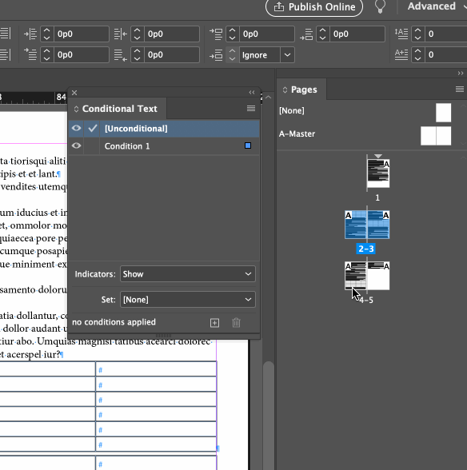Select the Condition 1 row
Image resolution: width=467 pixels, height=470 pixels.
point(164,146)
